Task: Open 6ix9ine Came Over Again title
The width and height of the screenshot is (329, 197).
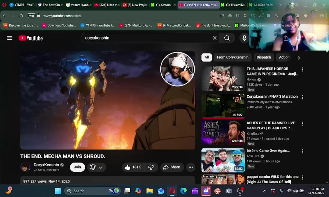Action: [x=268, y=151]
